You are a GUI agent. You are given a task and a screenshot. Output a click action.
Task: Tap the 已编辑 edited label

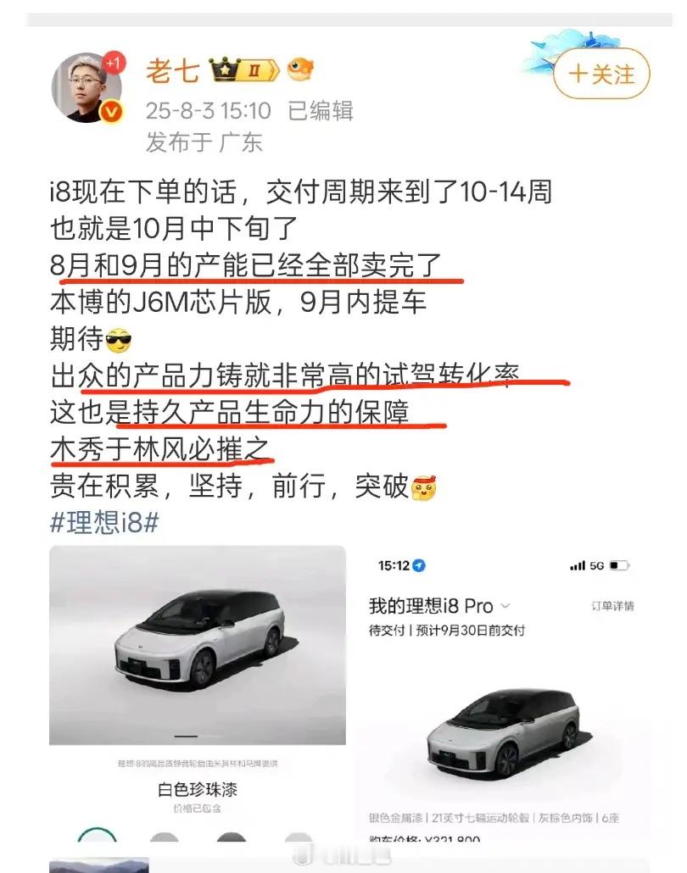[x=321, y=110]
